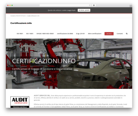Click the green fullscreen window dot
The image size is (138, 116).
12,5
